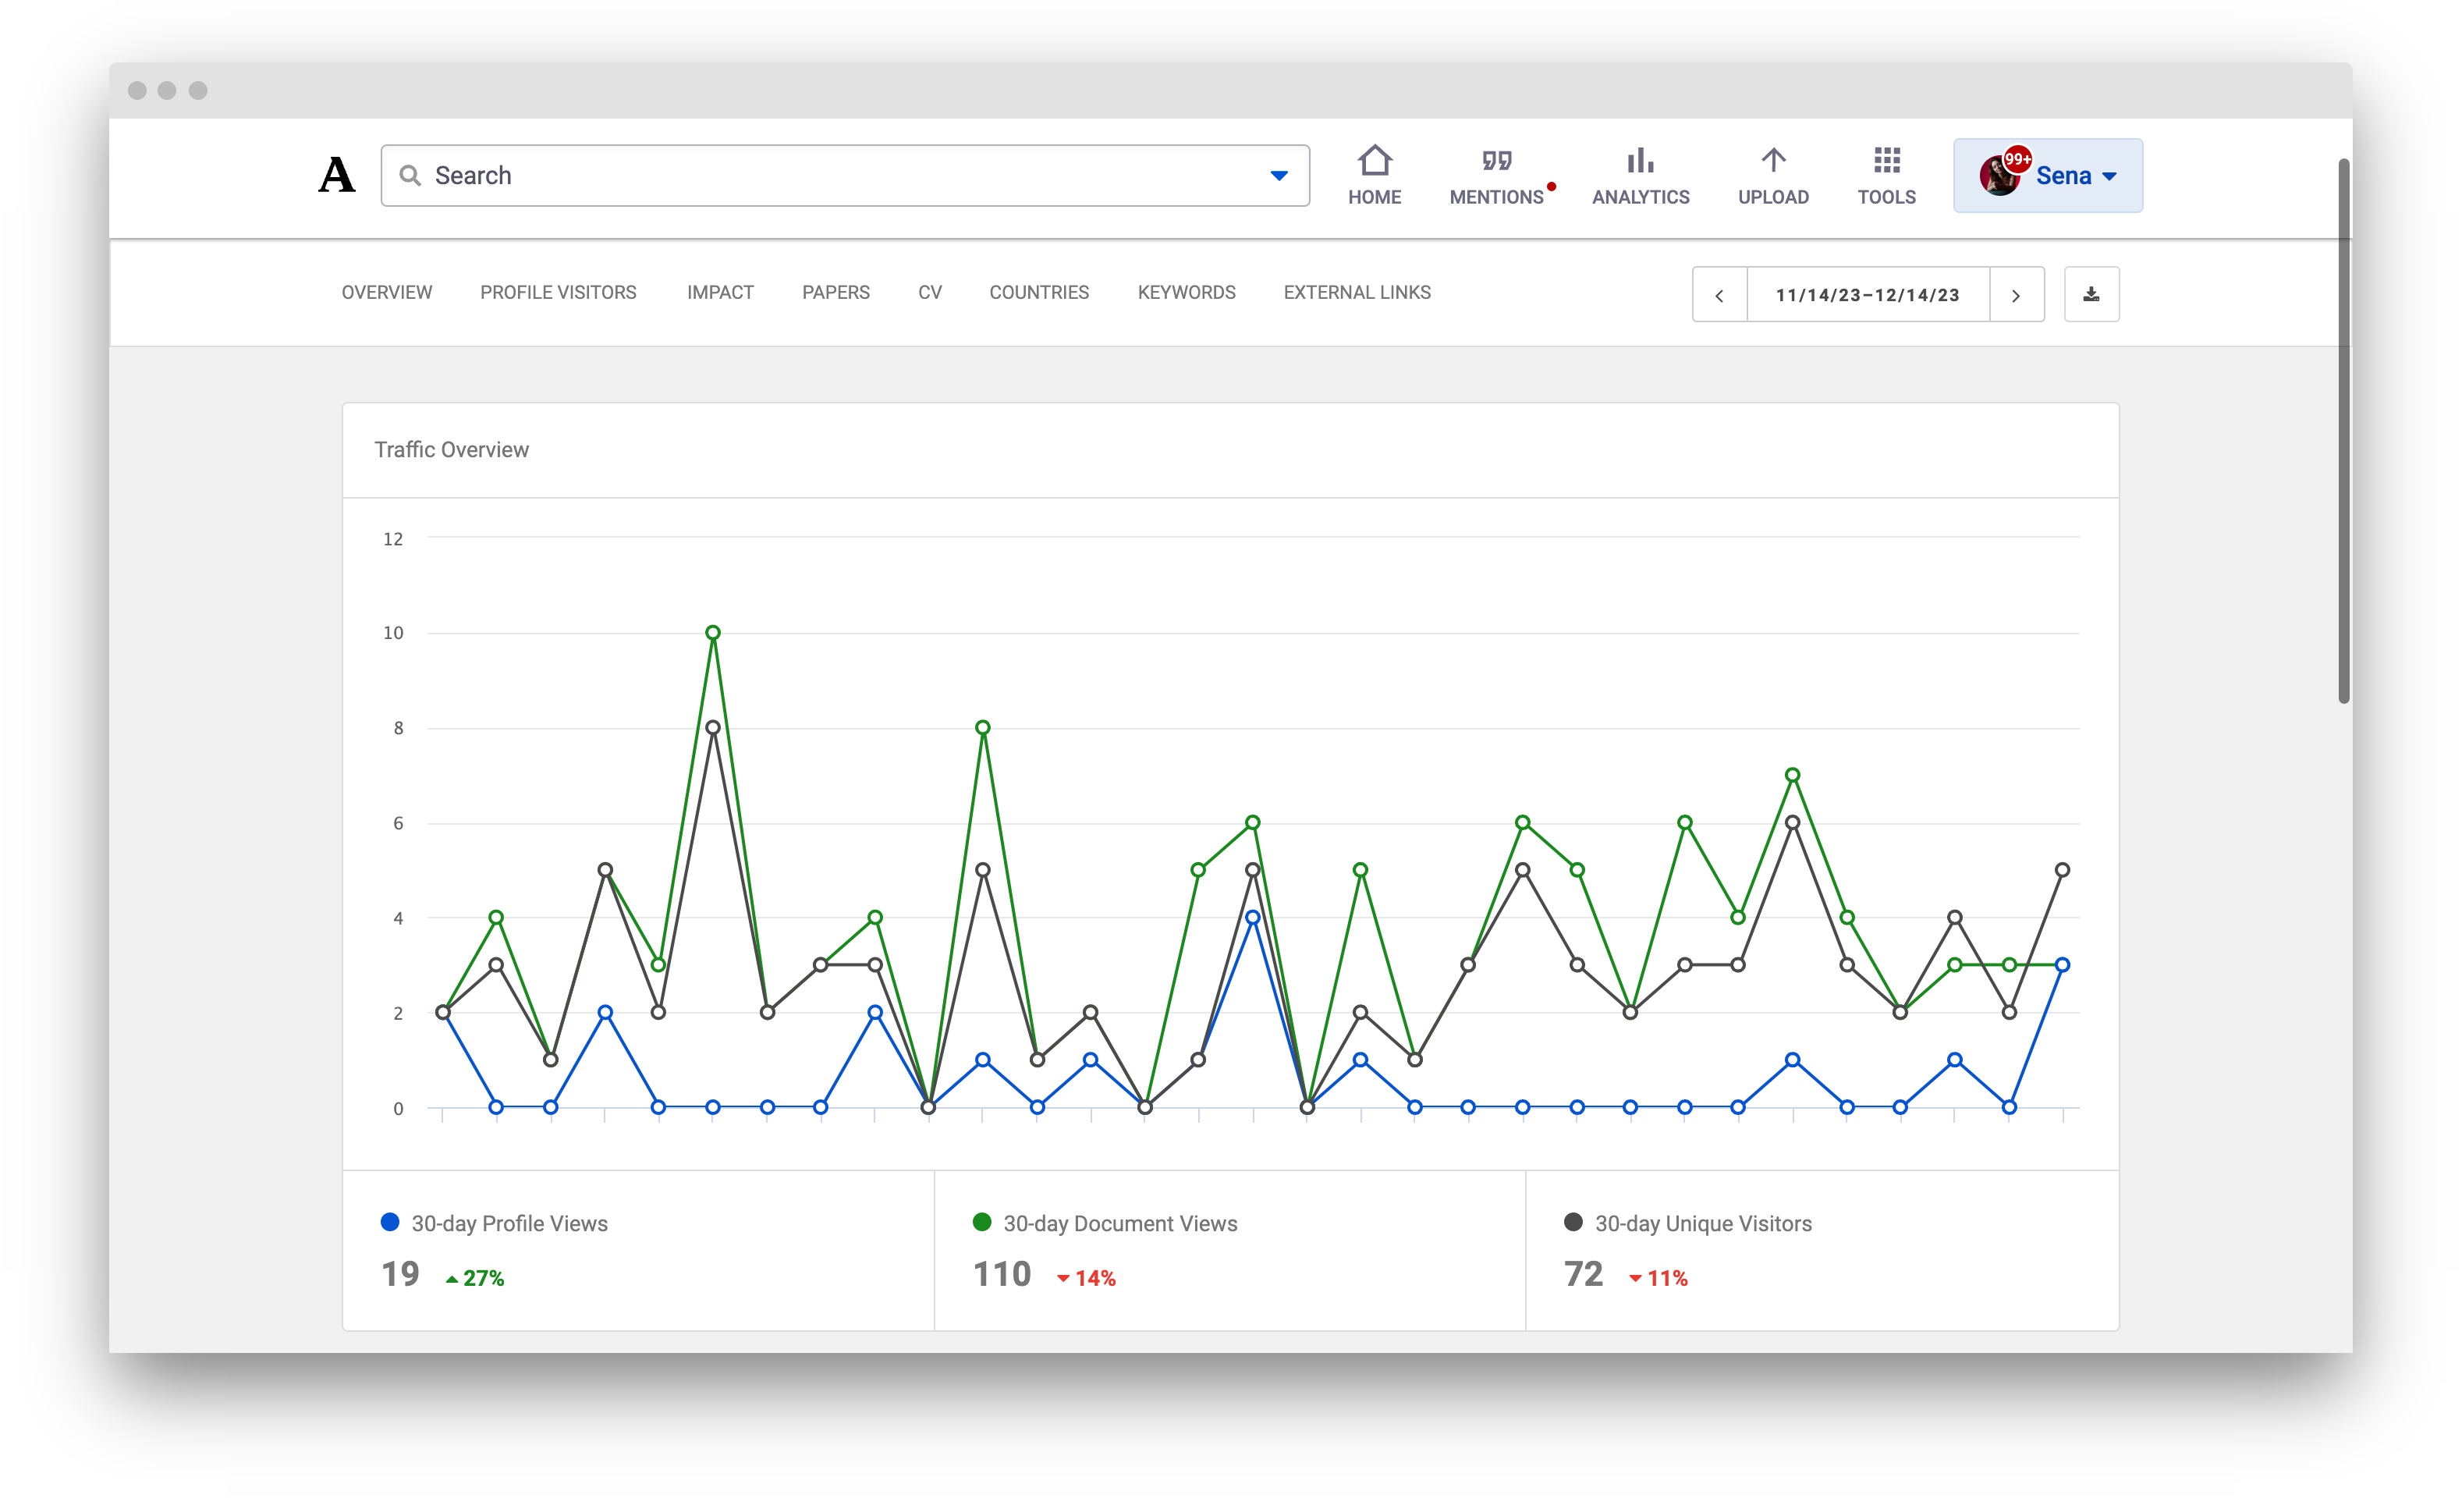View the Profile Visitors page

(558, 292)
